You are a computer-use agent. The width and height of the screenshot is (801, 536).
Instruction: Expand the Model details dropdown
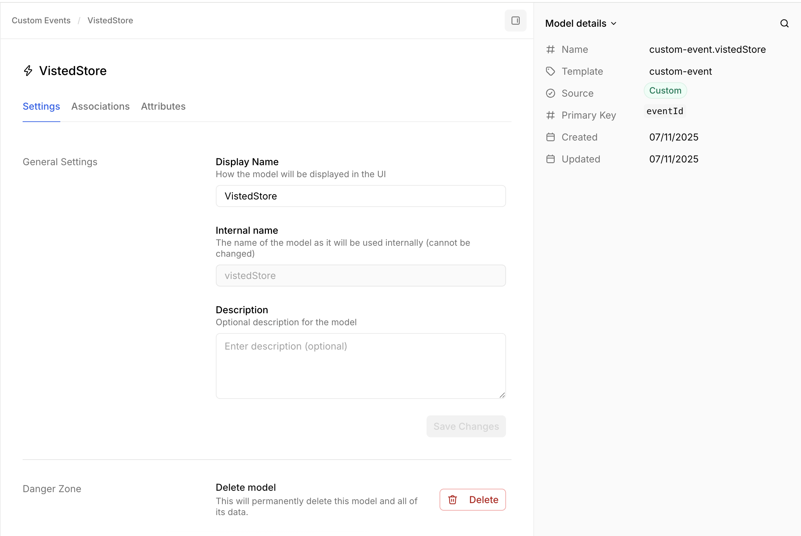[581, 23]
